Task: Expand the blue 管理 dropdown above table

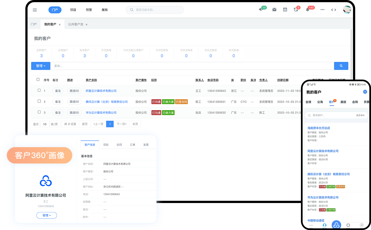Action: (x=41, y=66)
